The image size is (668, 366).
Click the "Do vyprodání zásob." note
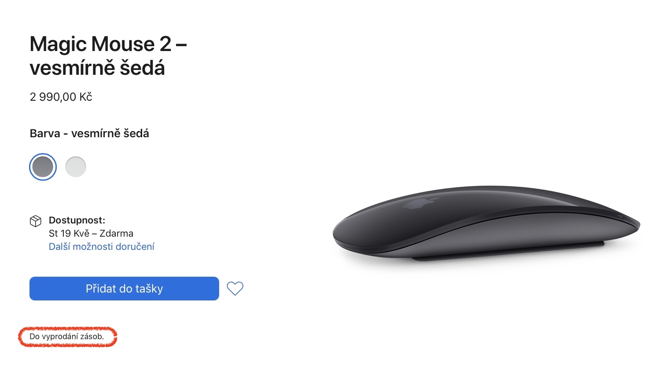click(x=67, y=337)
